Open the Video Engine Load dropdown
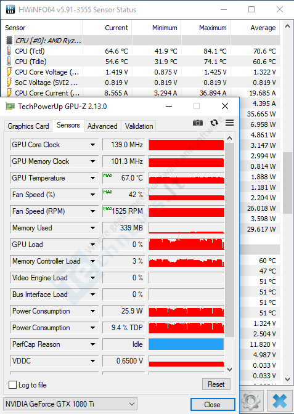Image resolution: width=294 pixels, height=414 pixels. pos(92,278)
